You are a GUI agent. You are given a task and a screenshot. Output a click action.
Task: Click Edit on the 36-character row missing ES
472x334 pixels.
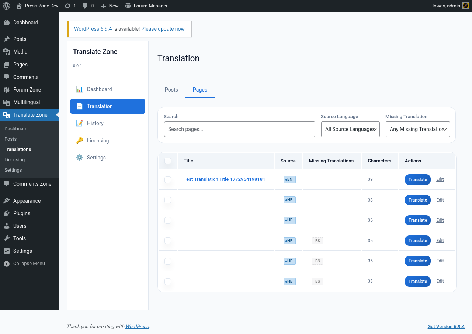click(x=440, y=261)
